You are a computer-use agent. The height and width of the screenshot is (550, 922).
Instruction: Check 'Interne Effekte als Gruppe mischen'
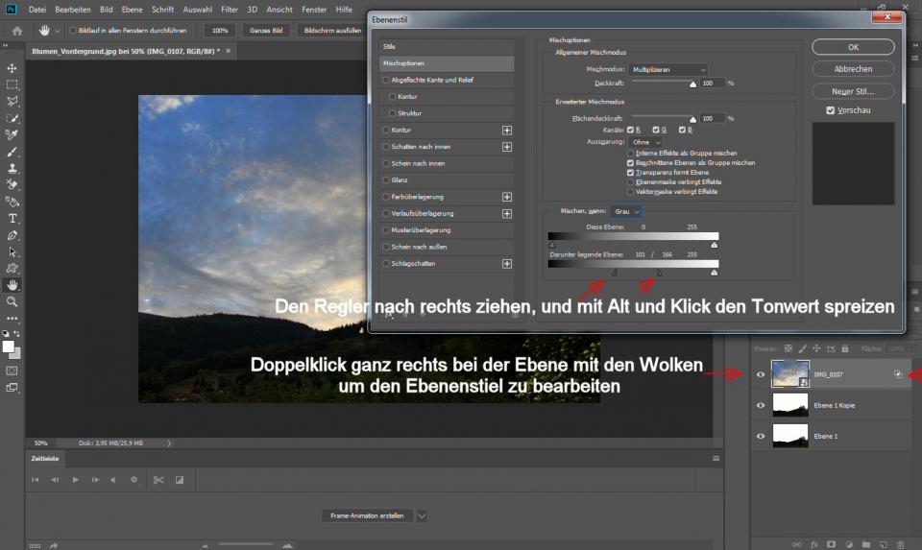click(630, 154)
